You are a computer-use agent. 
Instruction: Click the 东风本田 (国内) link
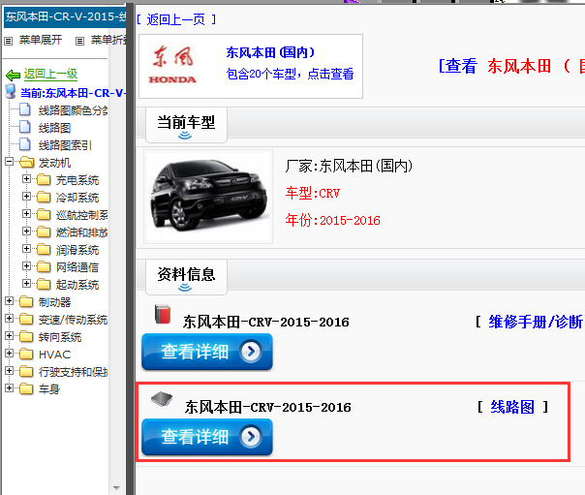270,52
